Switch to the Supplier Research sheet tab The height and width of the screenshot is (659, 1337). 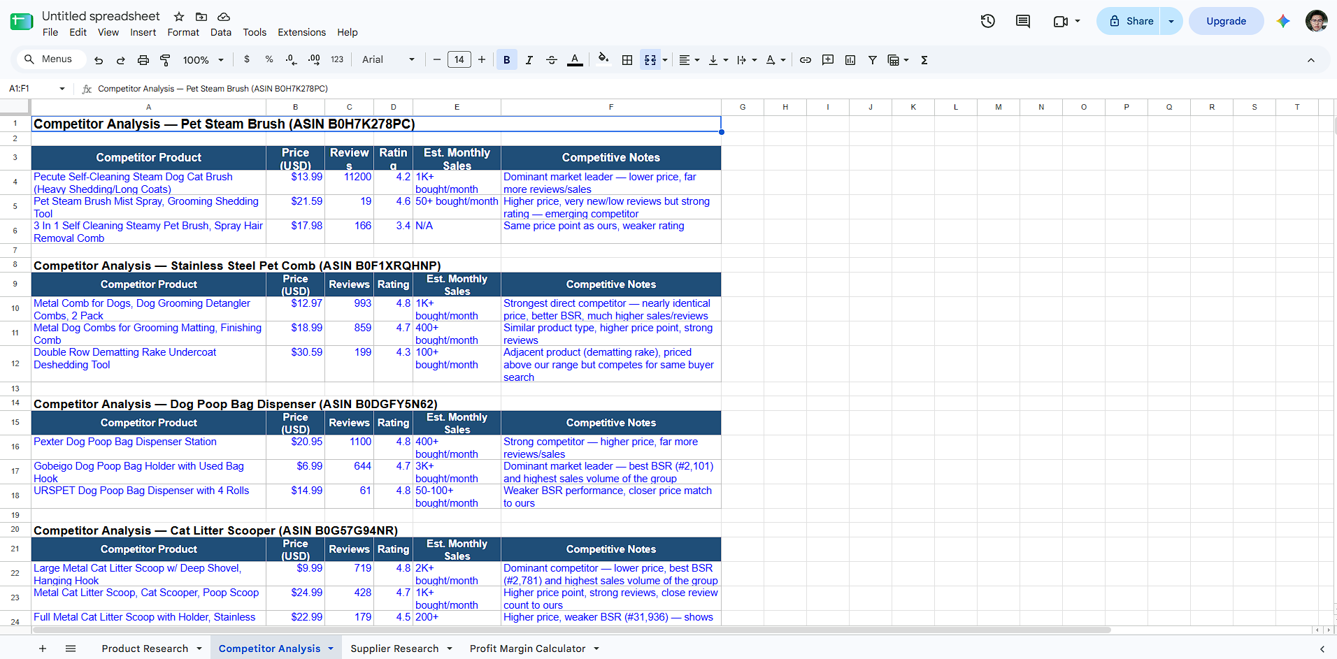(x=394, y=649)
